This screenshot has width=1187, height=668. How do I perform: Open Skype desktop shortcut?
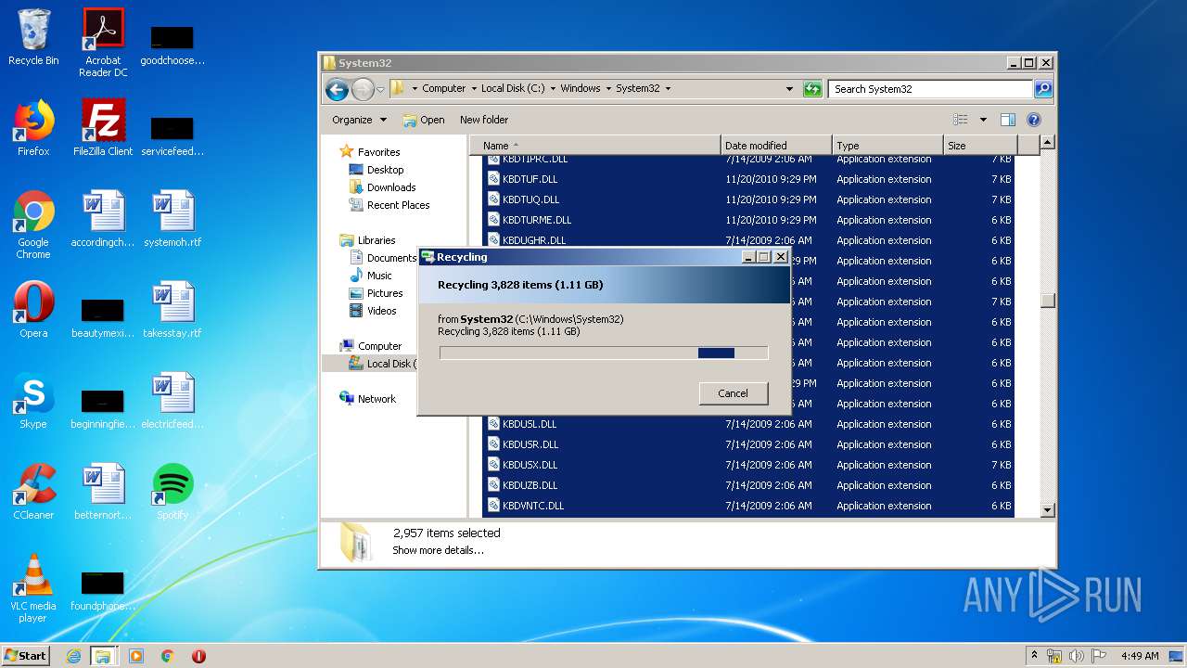pyautogui.click(x=33, y=402)
